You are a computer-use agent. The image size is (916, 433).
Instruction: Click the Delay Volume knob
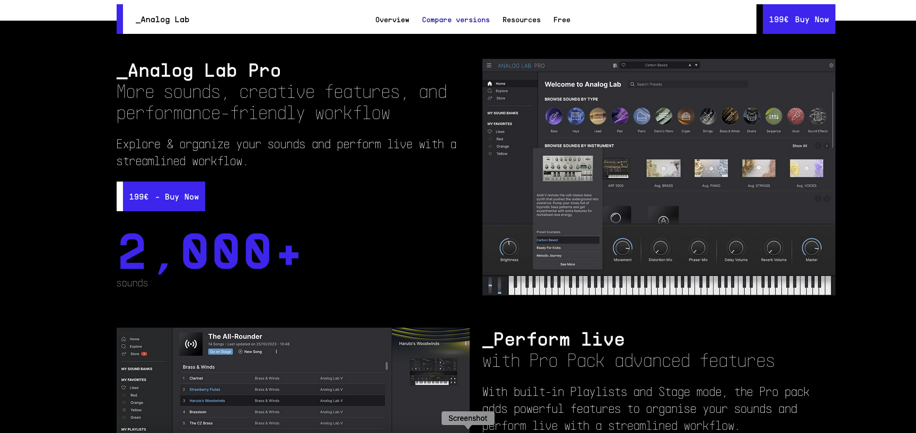(x=736, y=247)
